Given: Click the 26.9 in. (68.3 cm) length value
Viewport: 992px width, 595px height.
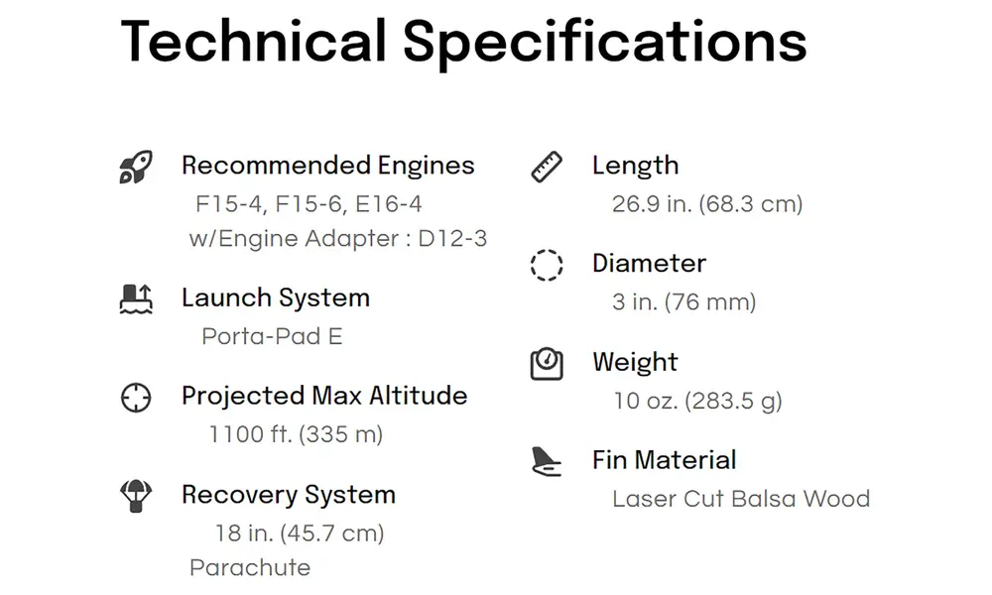Looking at the screenshot, I should click(x=707, y=204).
